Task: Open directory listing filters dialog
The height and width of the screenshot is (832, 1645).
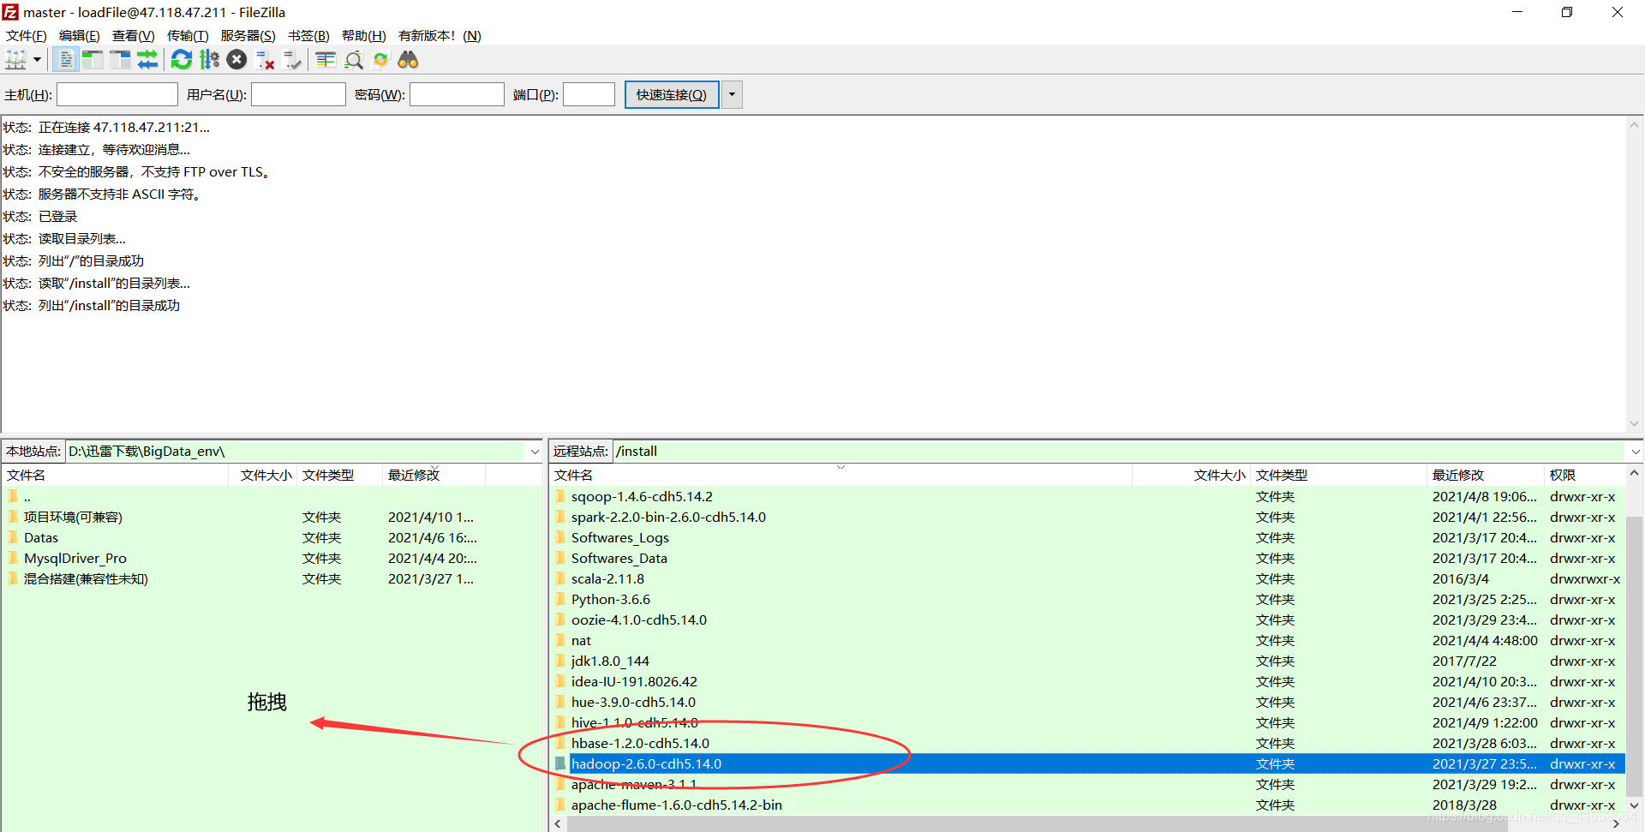Action: click(326, 59)
